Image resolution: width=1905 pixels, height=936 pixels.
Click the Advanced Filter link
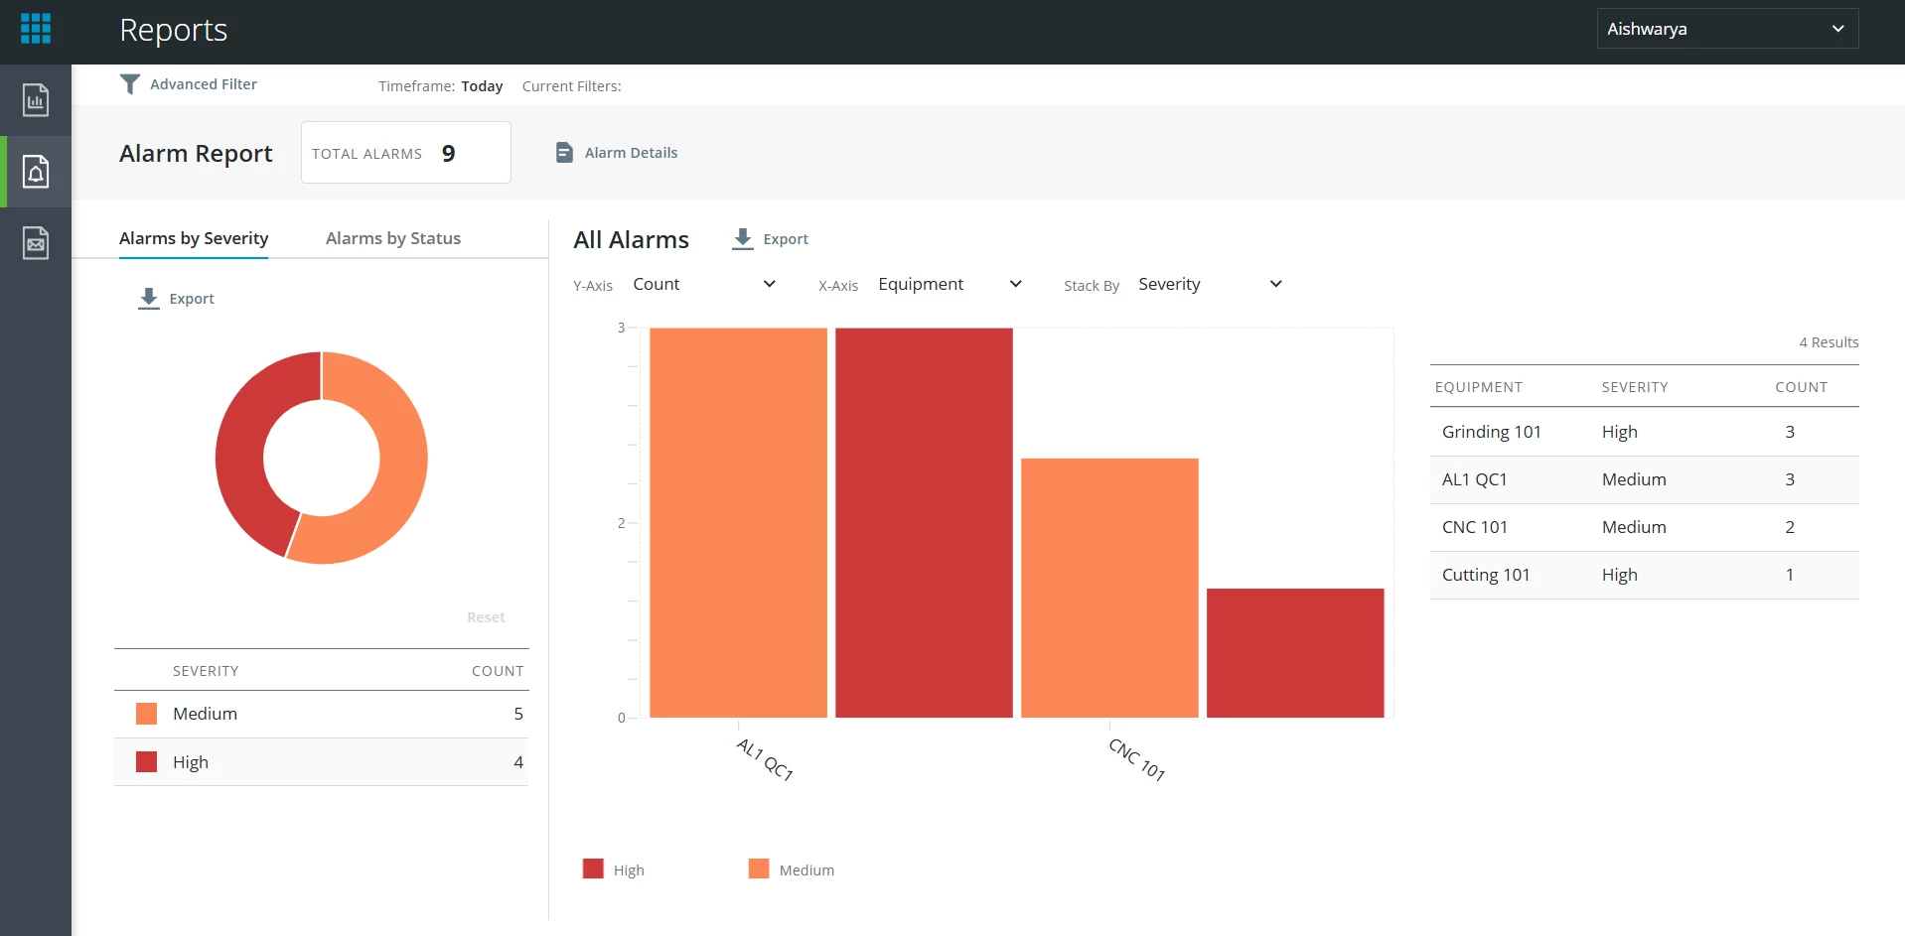[x=204, y=84]
